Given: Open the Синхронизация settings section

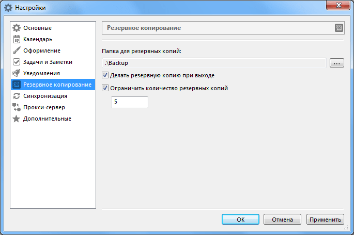Looking at the screenshot, I should coord(53,96).
